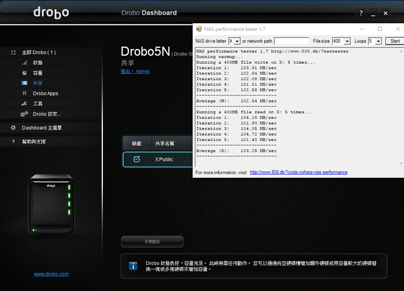The image size is (404, 291).
Task: Click the 'Running warmup...' log line
Action: coord(220,57)
